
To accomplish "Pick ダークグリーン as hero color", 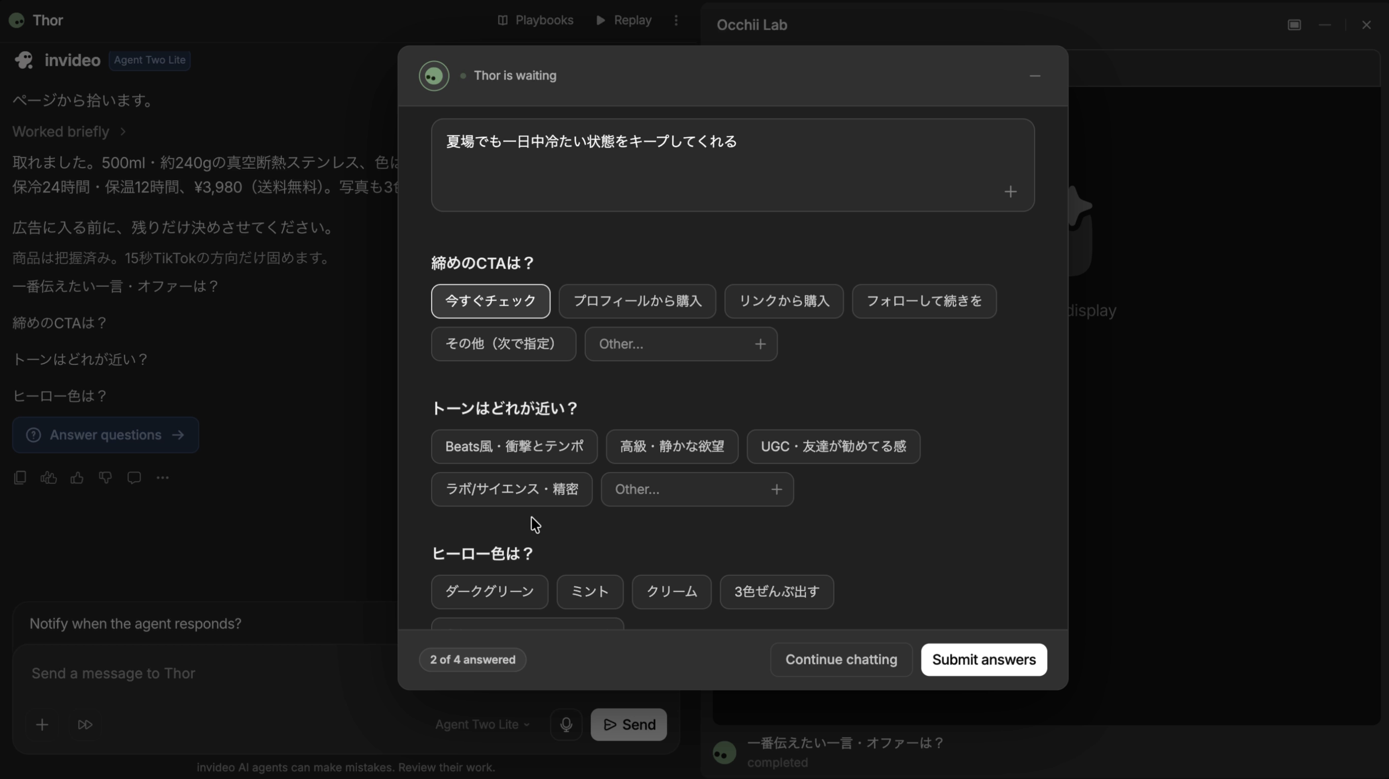I will 489,592.
